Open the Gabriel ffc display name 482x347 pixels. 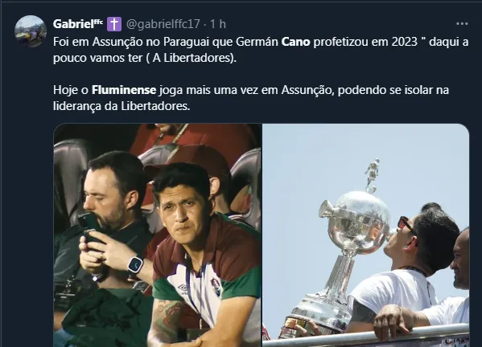pyautogui.click(x=78, y=23)
